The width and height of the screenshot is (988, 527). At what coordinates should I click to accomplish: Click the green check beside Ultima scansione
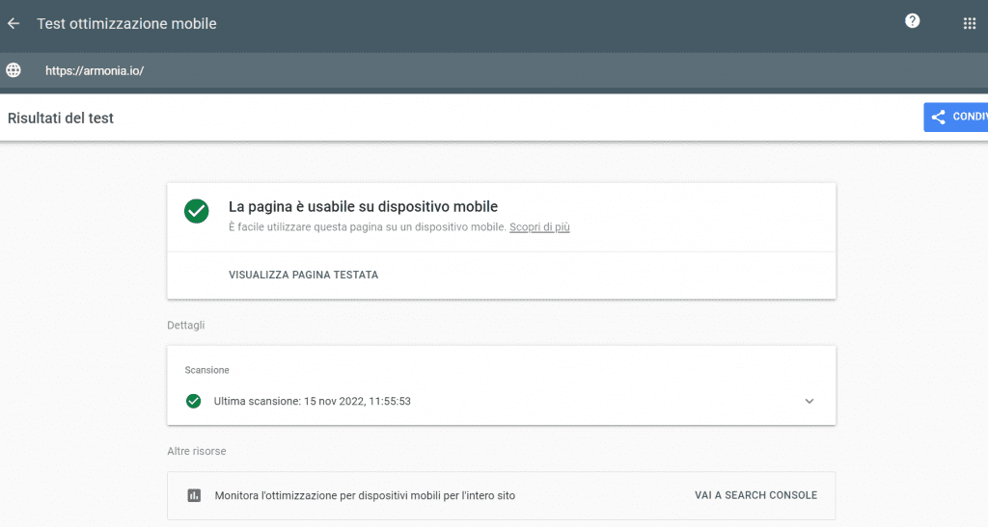pyautogui.click(x=193, y=401)
